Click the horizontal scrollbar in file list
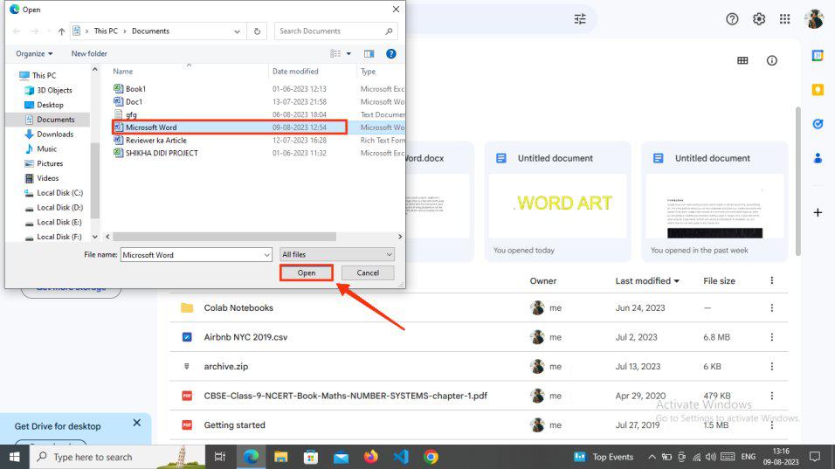Image resolution: width=835 pixels, height=469 pixels. click(x=224, y=237)
